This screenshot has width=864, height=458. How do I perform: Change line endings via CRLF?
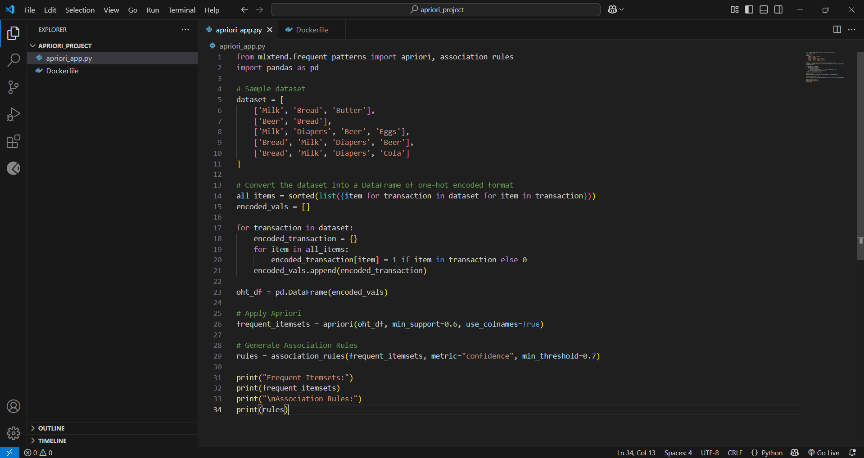pyautogui.click(x=735, y=453)
